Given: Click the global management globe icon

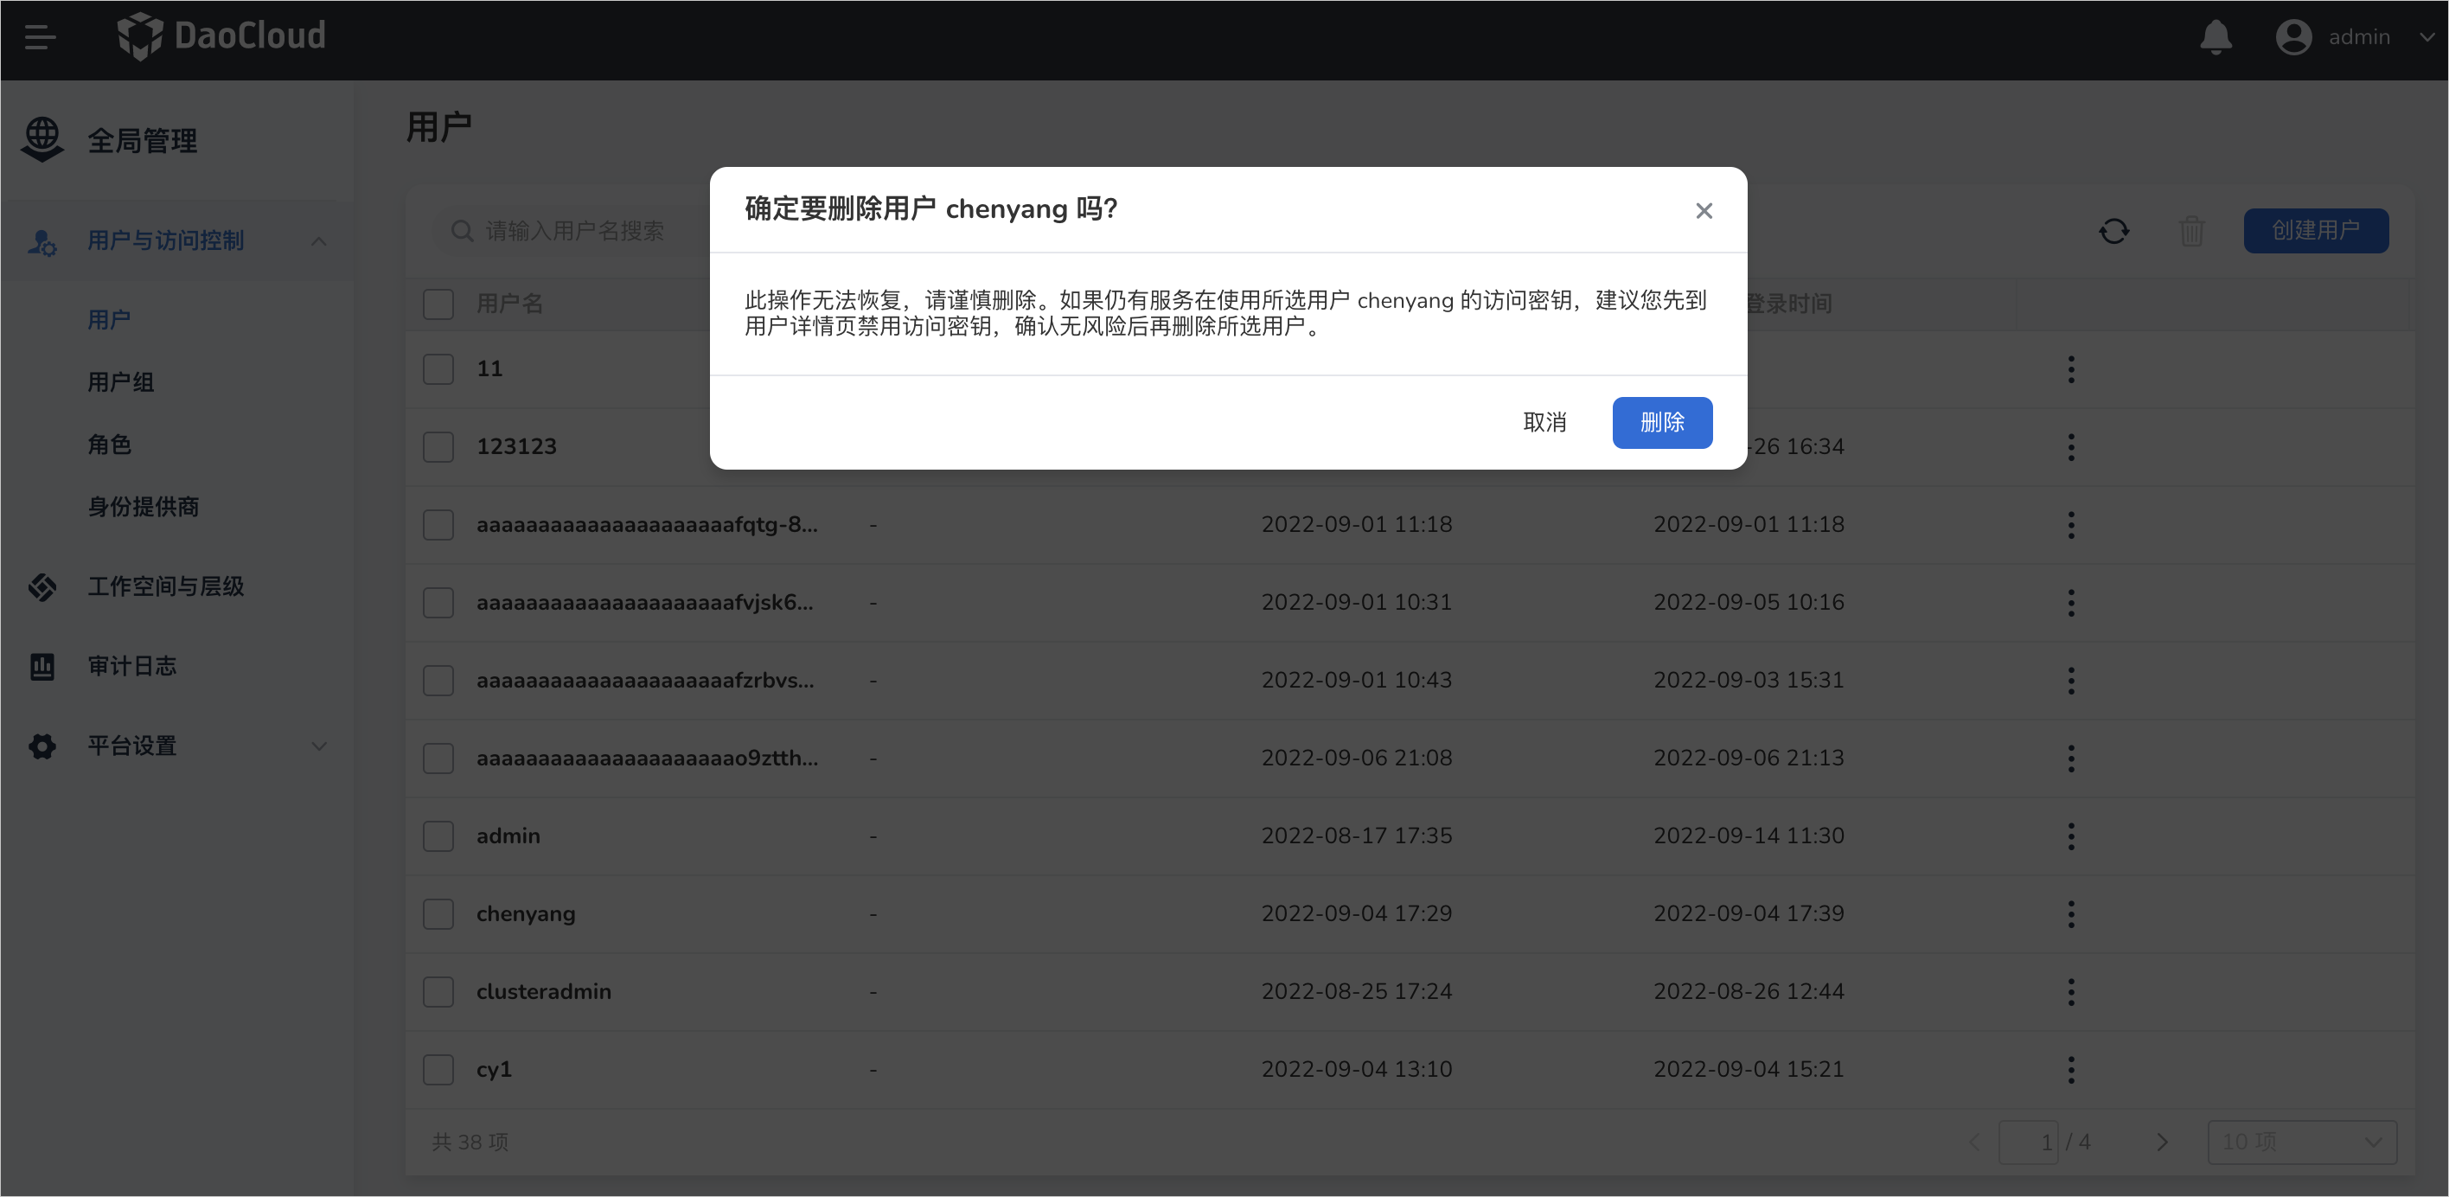Looking at the screenshot, I should [x=42, y=140].
